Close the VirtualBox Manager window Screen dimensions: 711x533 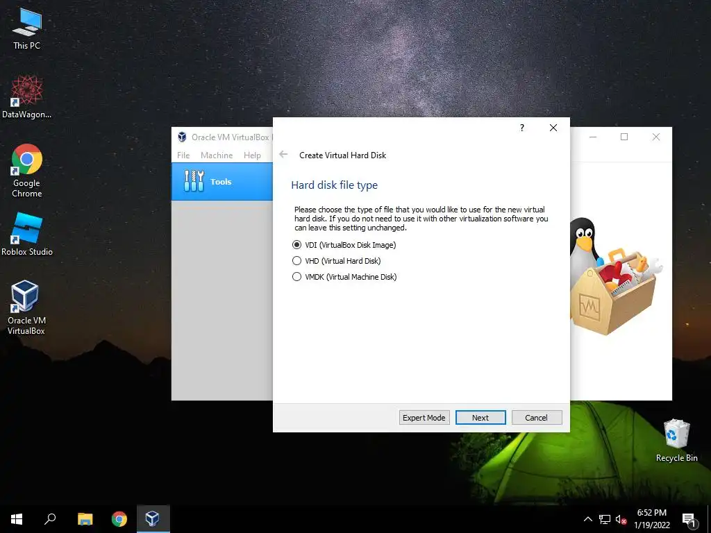655,137
